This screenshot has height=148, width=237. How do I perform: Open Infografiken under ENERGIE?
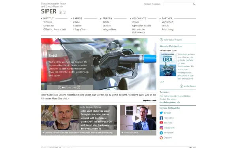point(80,30)
